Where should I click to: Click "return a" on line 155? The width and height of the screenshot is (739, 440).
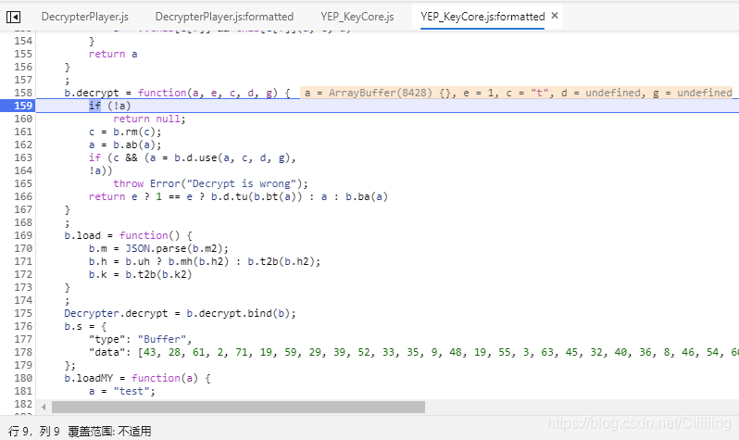113,55
